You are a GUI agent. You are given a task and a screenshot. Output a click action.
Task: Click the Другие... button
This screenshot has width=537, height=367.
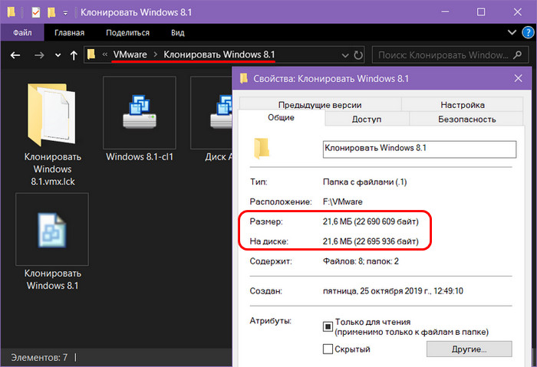(x=469, y=349)
